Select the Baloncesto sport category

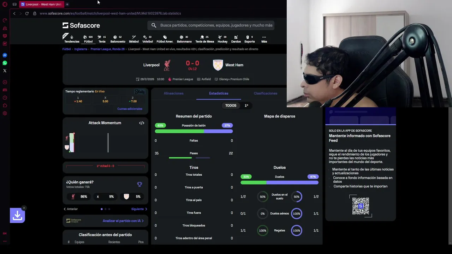(x=118, y=39)
